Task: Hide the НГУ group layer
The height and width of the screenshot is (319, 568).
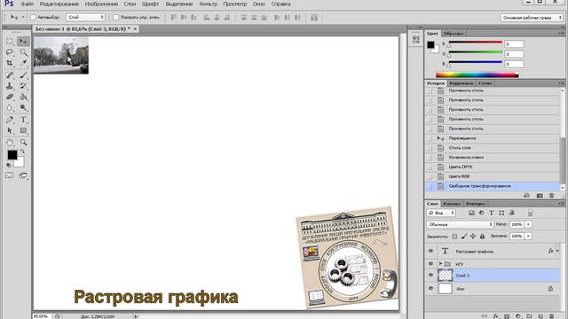Action: click(x=430, y=264)
